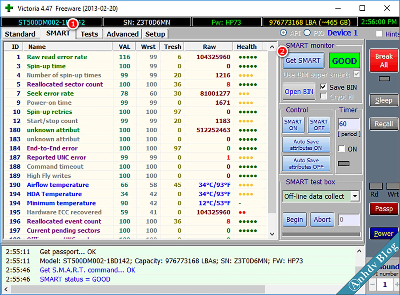The height and width of the screenshot is (295, 400).
Task: Select the API radio button
Action: tap(283, 33)
